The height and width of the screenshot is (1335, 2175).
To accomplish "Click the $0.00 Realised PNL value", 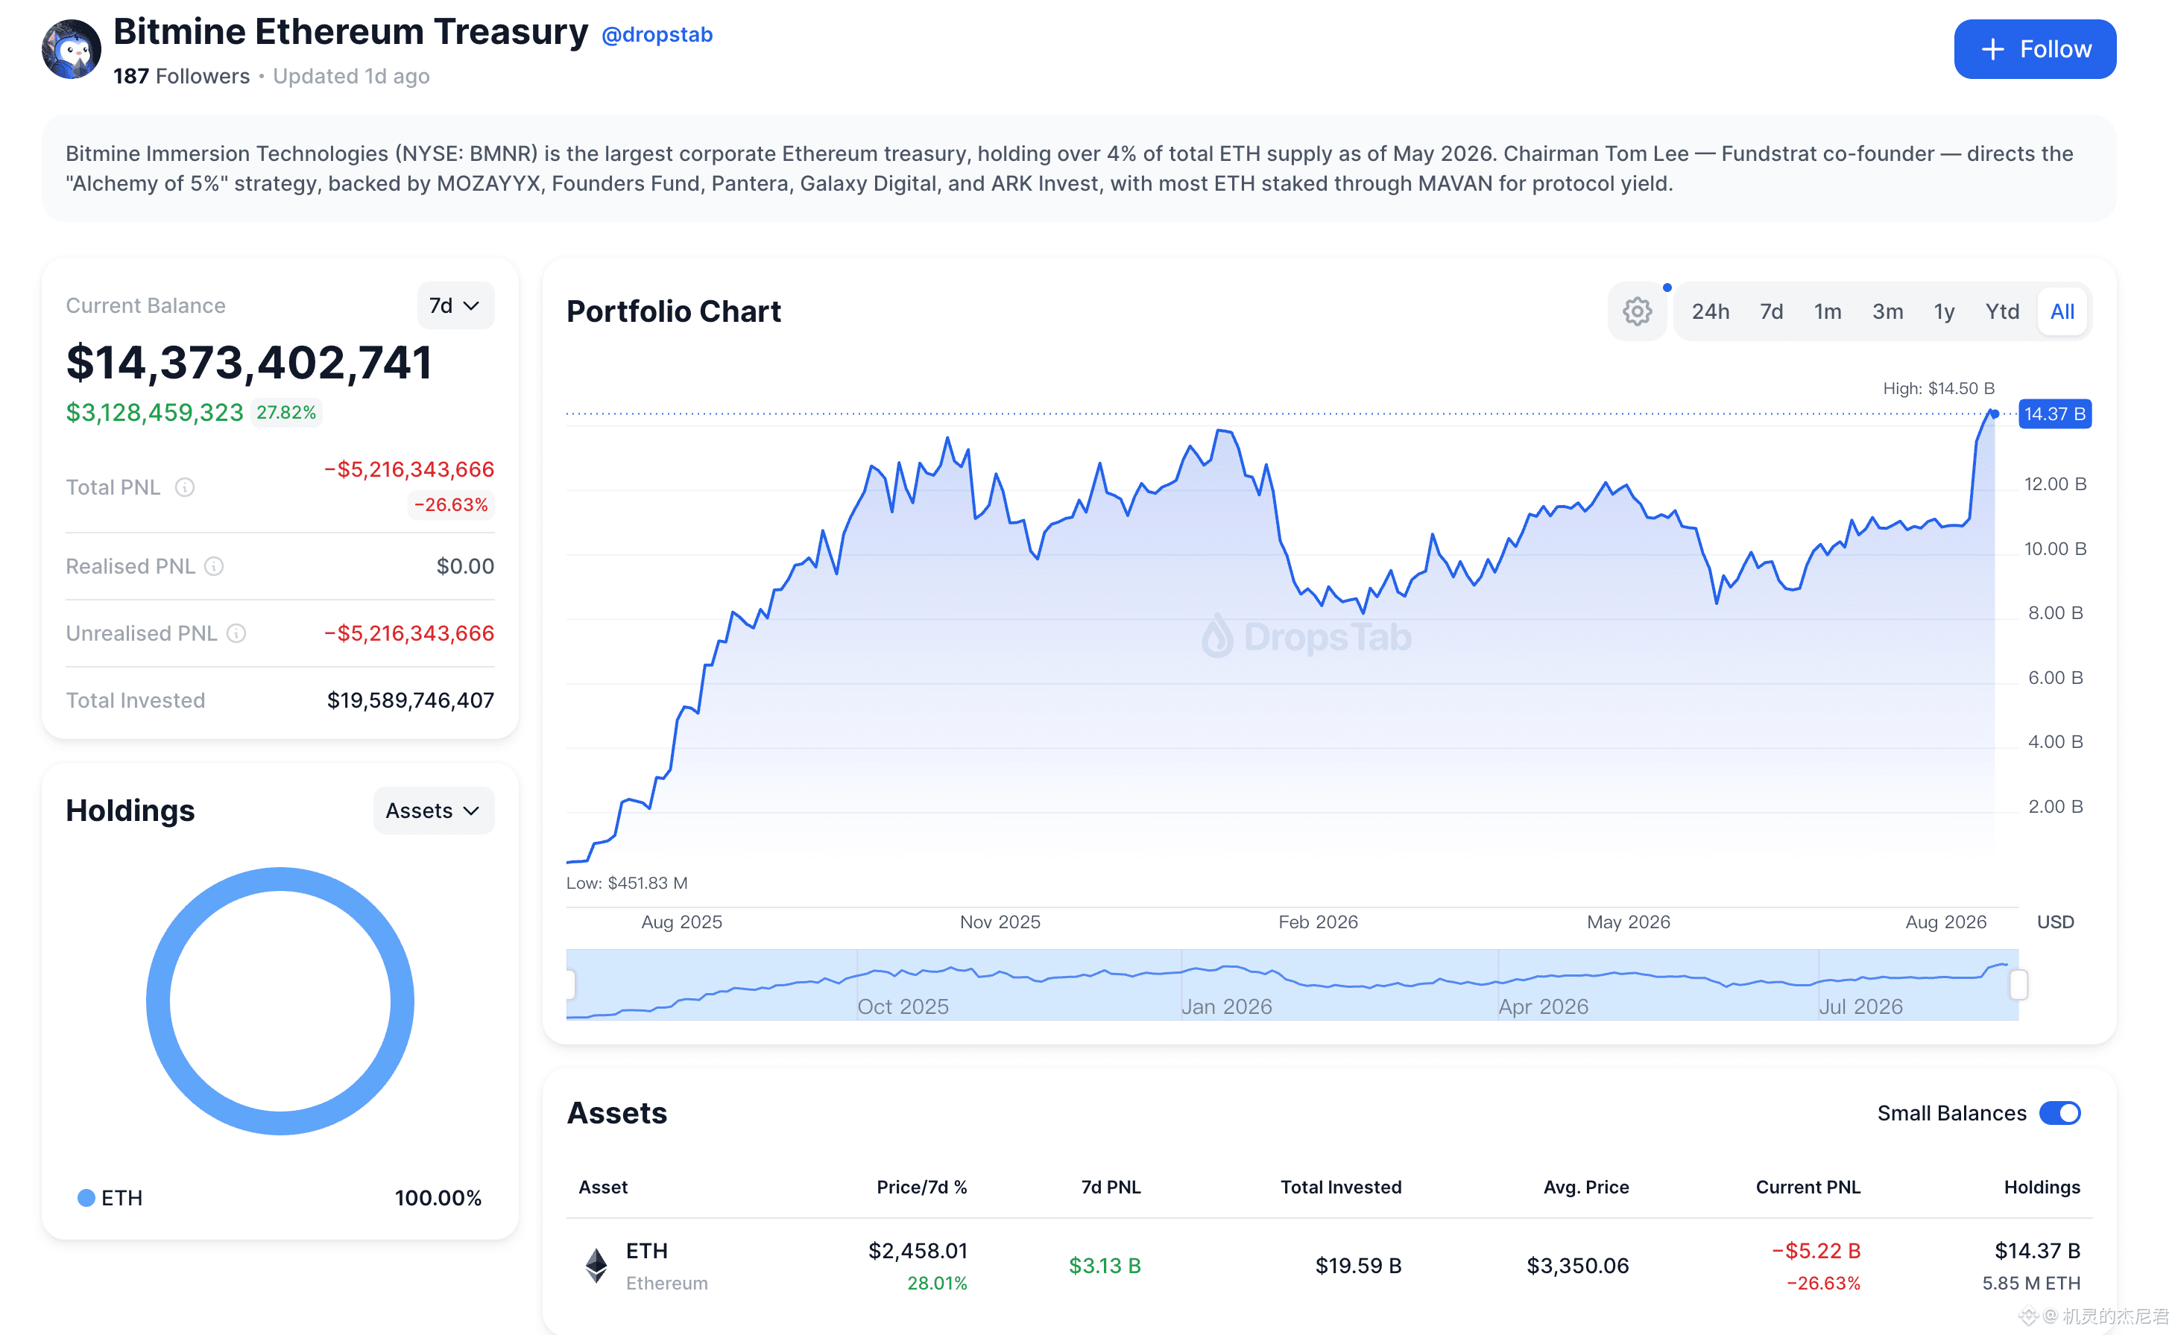I will (x=464, y=567).
